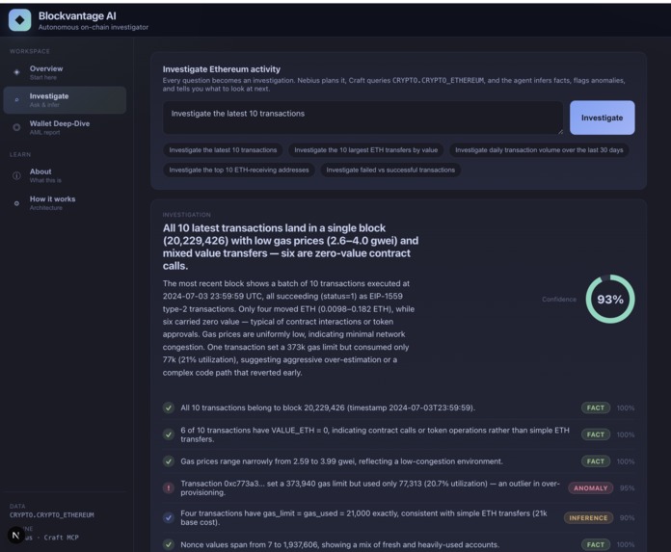
Task: Click FACT badge on Nonce values row
Action: point(595,544)
